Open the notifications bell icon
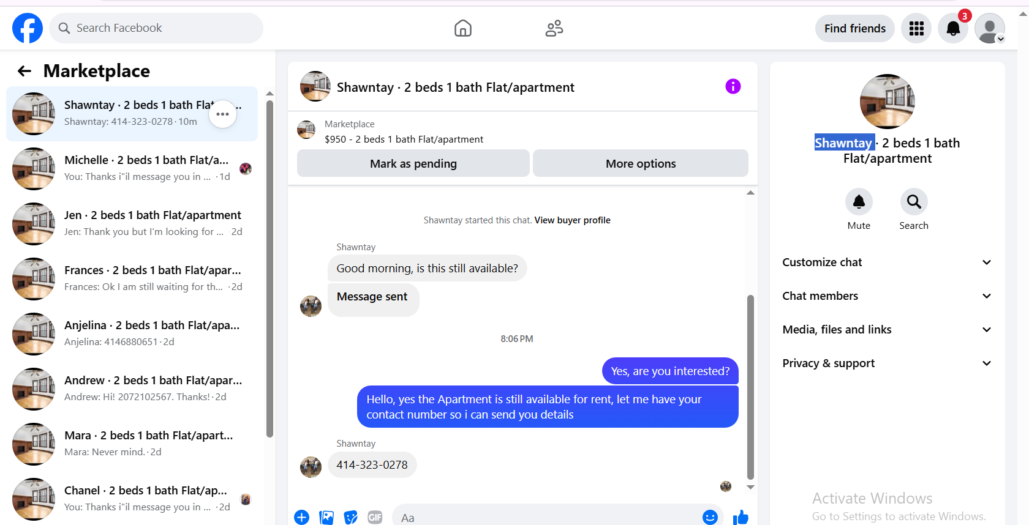 tap(953, 28)
